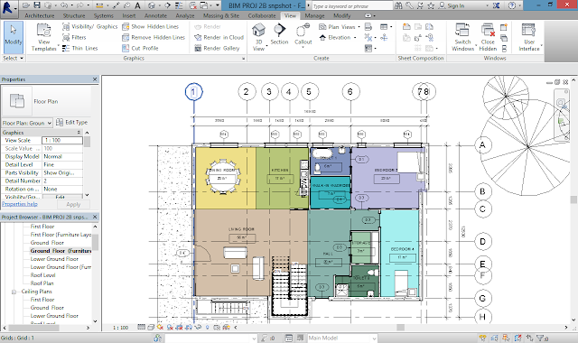This screenshot has width=578, height=343.
Task: Click the help question mark icon
Action: pyautogui.click(x=512, y=5)
